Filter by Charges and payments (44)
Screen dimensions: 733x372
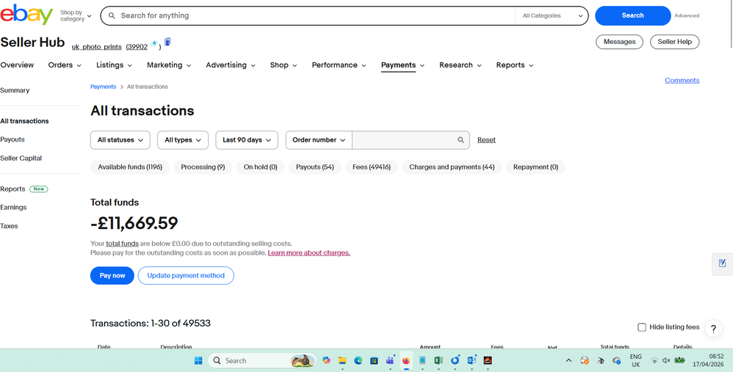[452, 167]
